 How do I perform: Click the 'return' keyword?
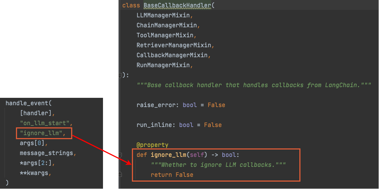161,175
